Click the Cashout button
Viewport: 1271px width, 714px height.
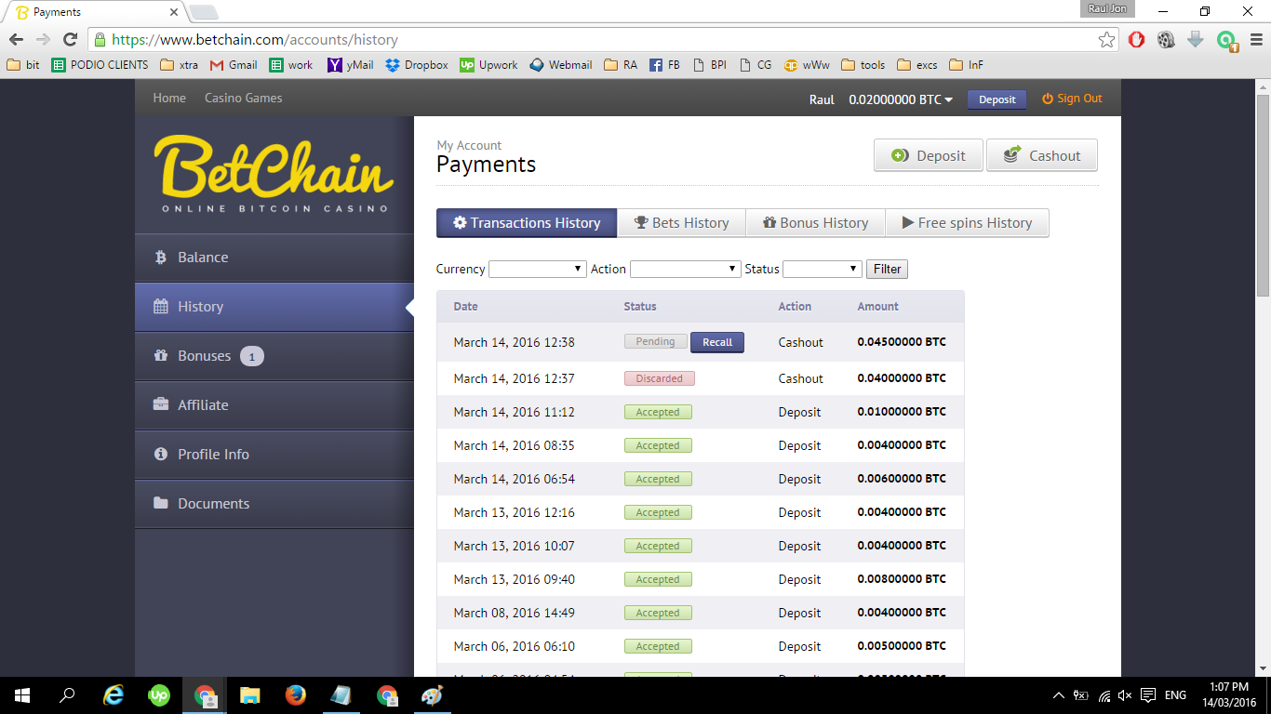[1042, 155]
